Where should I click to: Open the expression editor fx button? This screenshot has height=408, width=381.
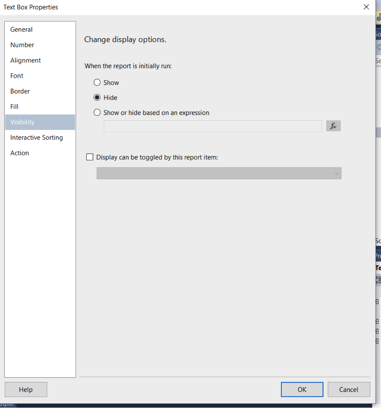(x=333, y=126)
